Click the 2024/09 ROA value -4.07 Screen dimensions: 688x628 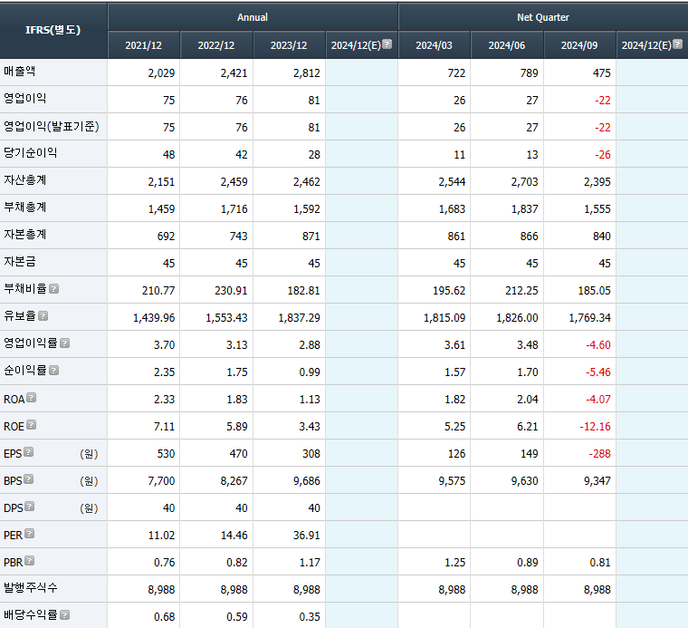point(598,400)
